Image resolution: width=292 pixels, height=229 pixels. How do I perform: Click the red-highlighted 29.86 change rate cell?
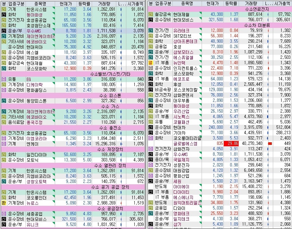click(231, 144)
